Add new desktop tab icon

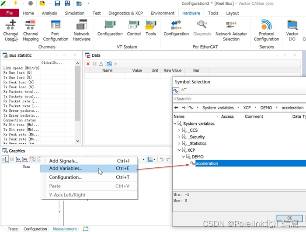(86, 229)
